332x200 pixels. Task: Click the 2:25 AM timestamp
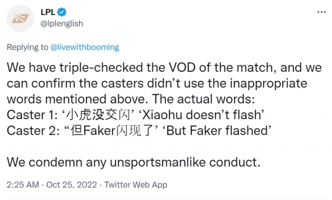(x=23, y=184)
